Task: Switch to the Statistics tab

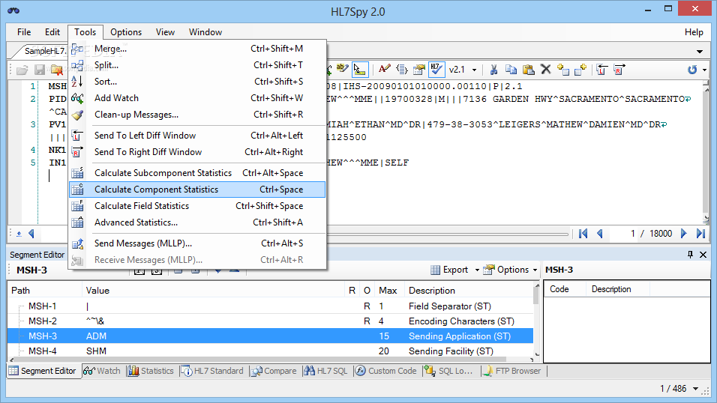Action: [x=151, y=371]
